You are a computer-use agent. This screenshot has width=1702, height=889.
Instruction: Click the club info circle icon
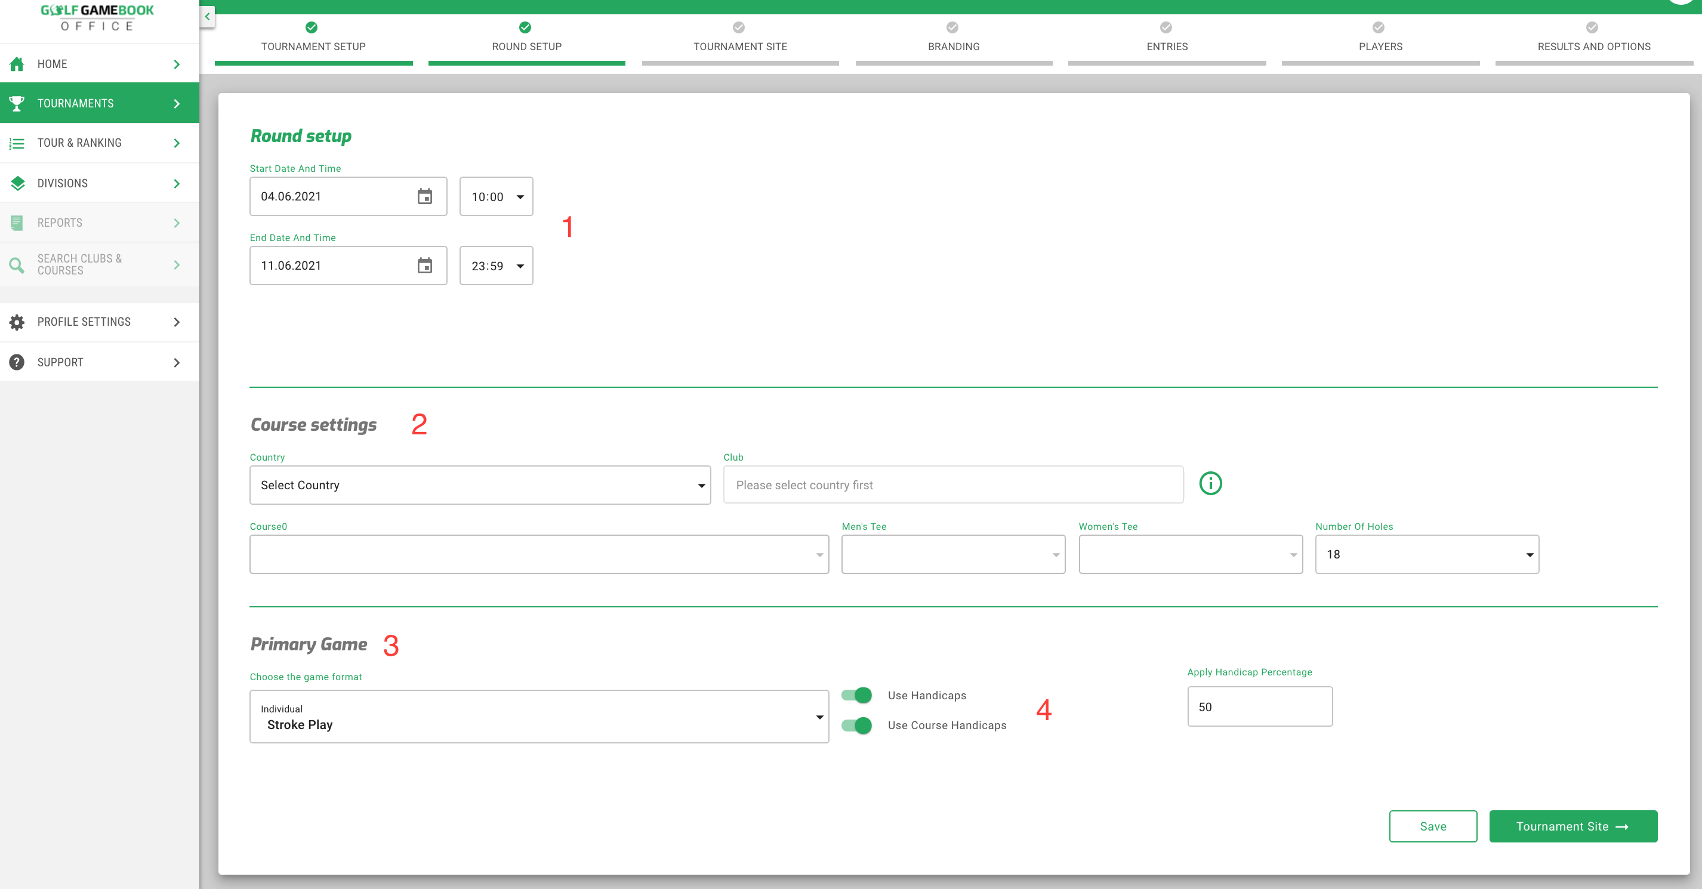pos(1210,483)
